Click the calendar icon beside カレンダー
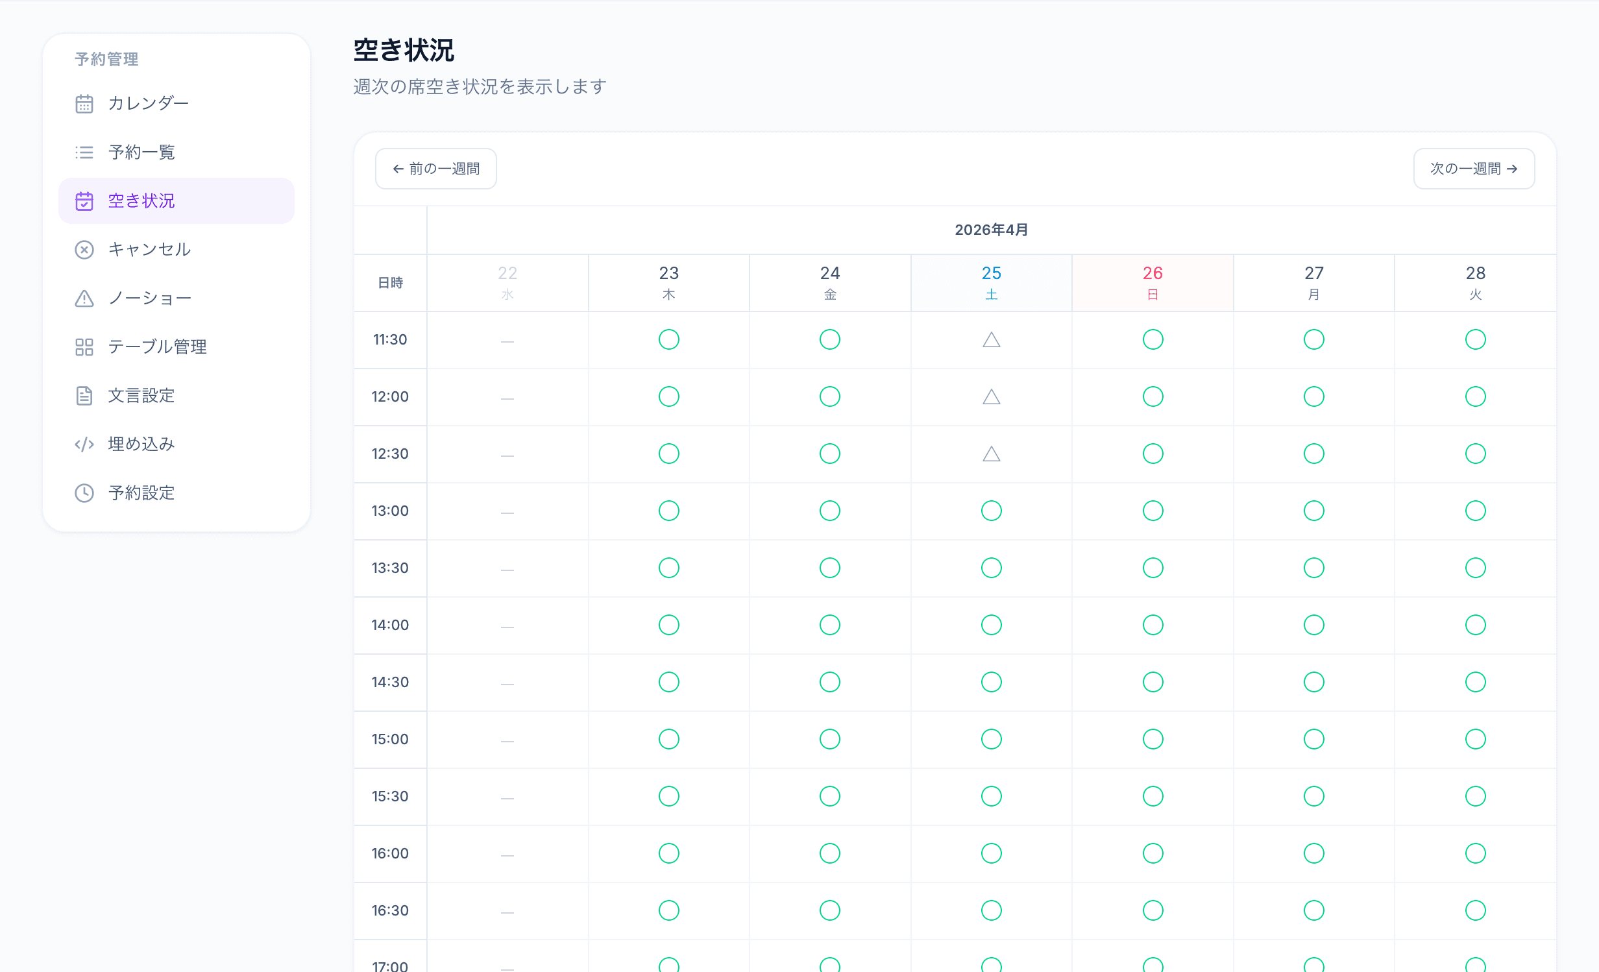1599x972 pixels. point(84,104)
